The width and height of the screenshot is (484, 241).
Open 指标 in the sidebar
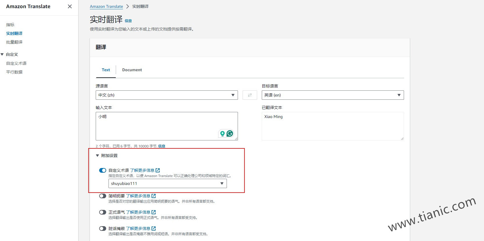[x=10, y=25]
